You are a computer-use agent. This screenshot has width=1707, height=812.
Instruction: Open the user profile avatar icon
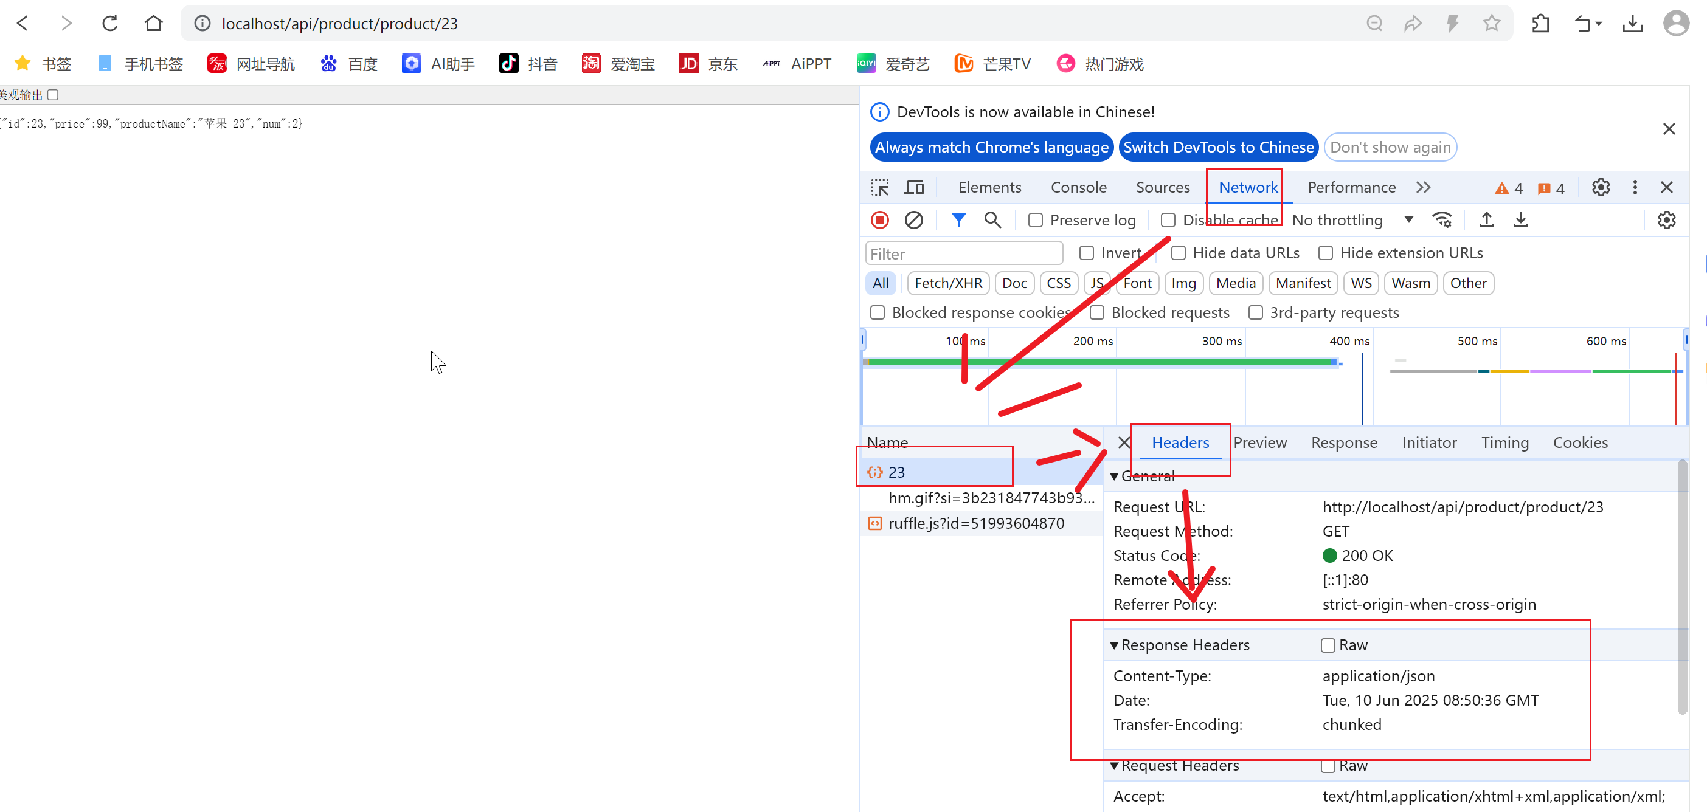pyautogui.click(x=1676, y=23)
